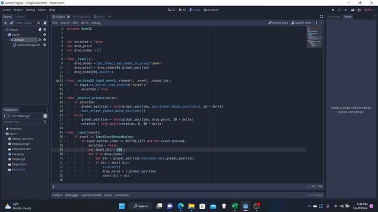Add a new scene tab

point(109,16)
